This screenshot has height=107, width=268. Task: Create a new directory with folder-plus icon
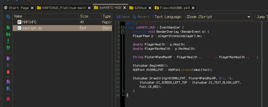(8, 34)
